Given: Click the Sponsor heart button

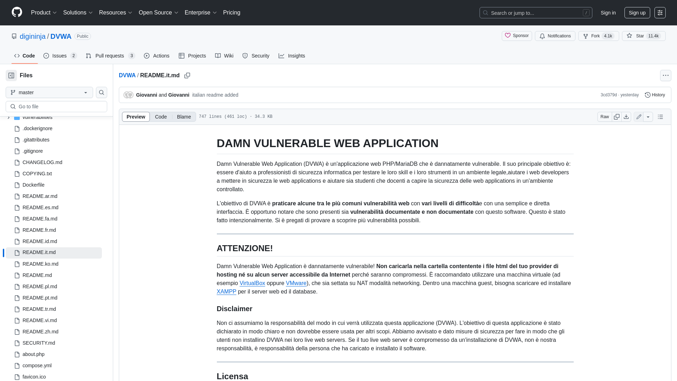Looking at the screenshot, I should click(x=517, y=36).
